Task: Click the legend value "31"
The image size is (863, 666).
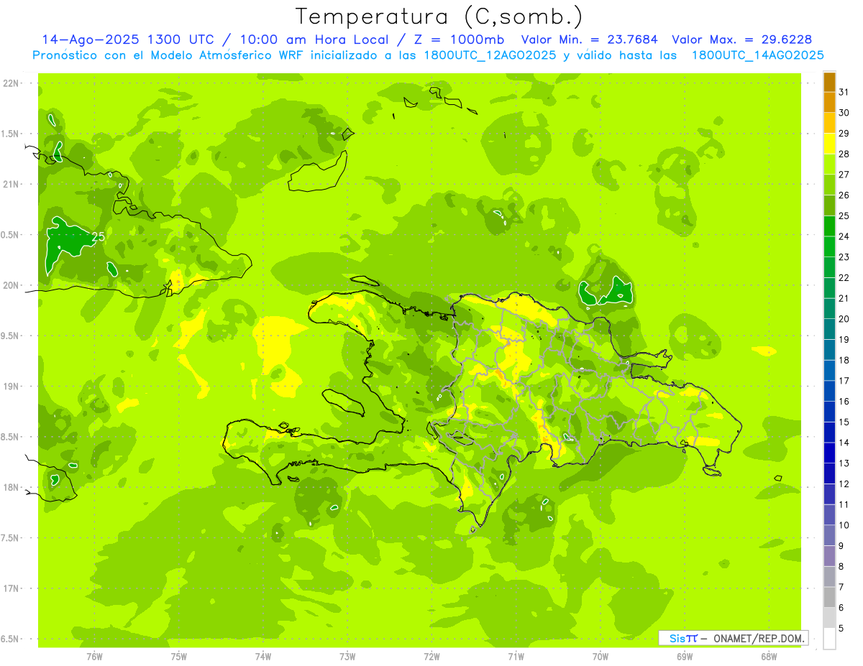Action: pos(844,92)
